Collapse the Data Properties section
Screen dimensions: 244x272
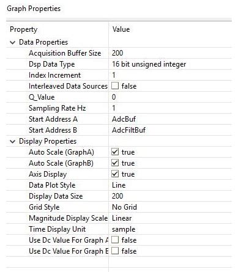coord(13,42)
